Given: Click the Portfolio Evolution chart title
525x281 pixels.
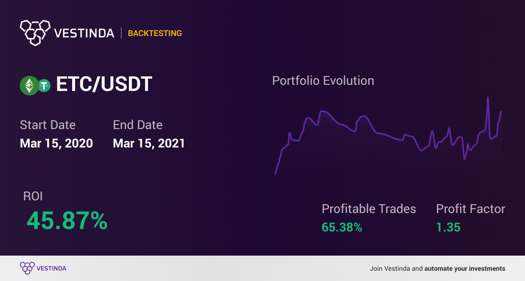Looking at the screenshot, I should (x=323, y=80).
